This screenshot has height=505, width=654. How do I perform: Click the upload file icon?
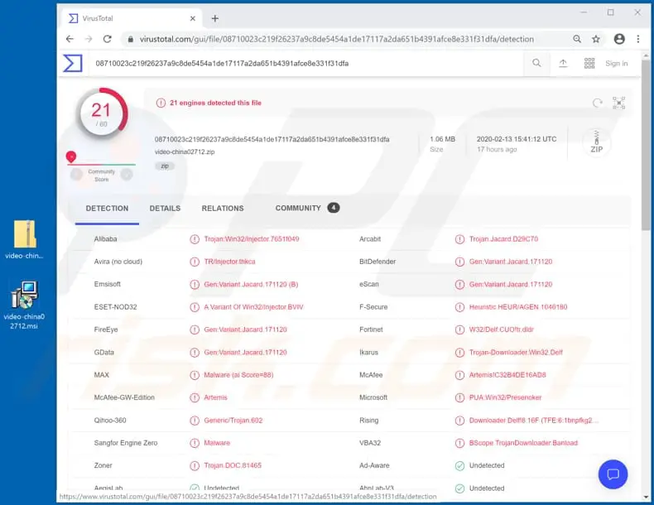point(563,63)
